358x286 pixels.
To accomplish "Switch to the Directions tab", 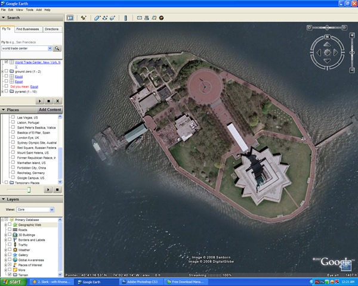I will 51,29.
